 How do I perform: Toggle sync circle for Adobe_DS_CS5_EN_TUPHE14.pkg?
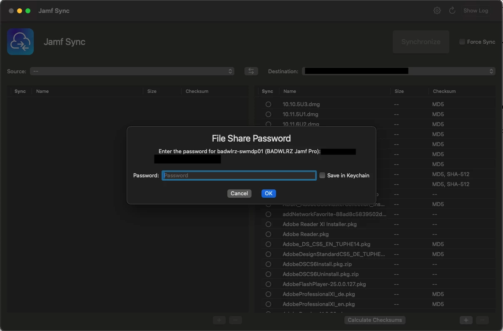pos(268,244)
